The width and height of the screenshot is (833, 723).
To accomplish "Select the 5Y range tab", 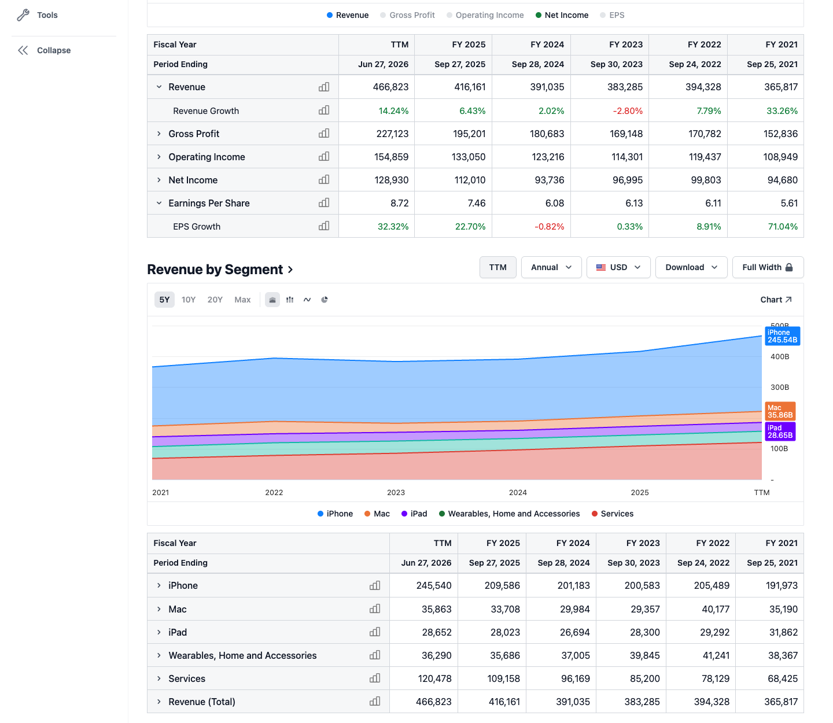I will pos(164,300).
